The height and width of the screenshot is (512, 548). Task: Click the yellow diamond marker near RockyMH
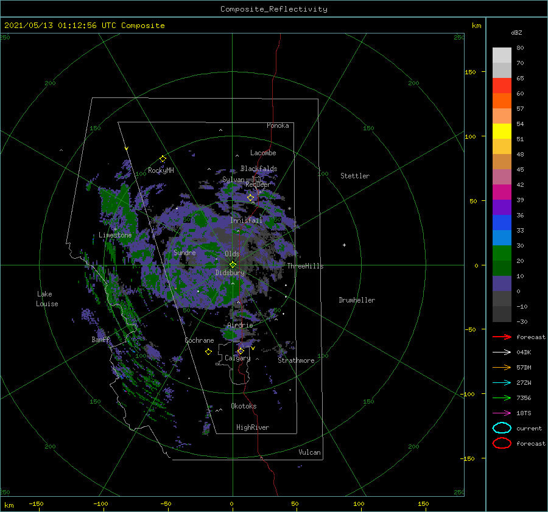pos(163,159)
